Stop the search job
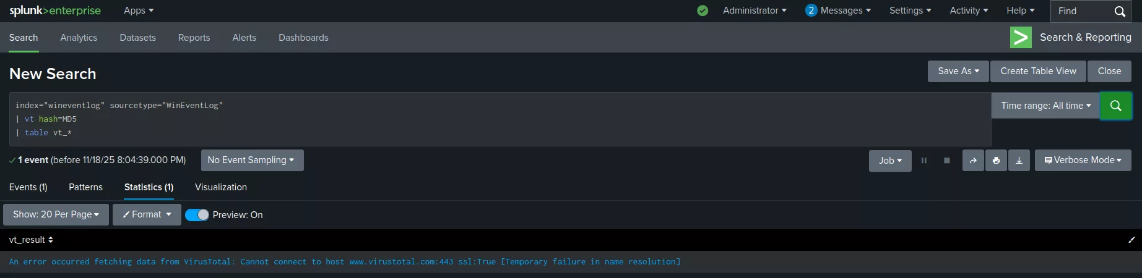1142x278 pixels. (946, 161)
